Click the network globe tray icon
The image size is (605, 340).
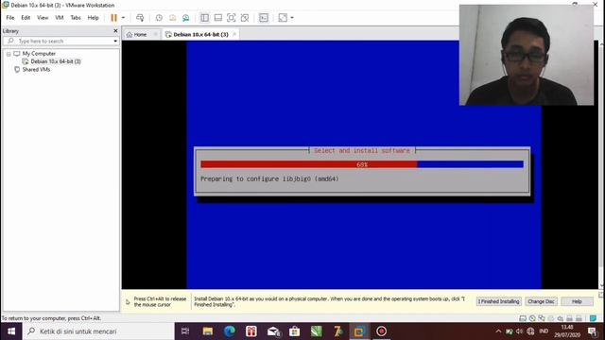point(530,331)
